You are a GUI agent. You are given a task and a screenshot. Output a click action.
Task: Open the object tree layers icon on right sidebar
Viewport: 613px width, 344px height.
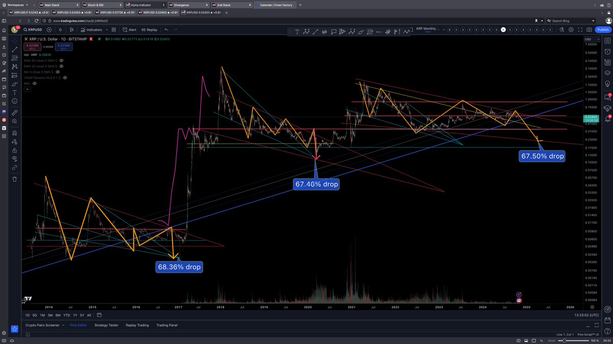click(608, 73)
